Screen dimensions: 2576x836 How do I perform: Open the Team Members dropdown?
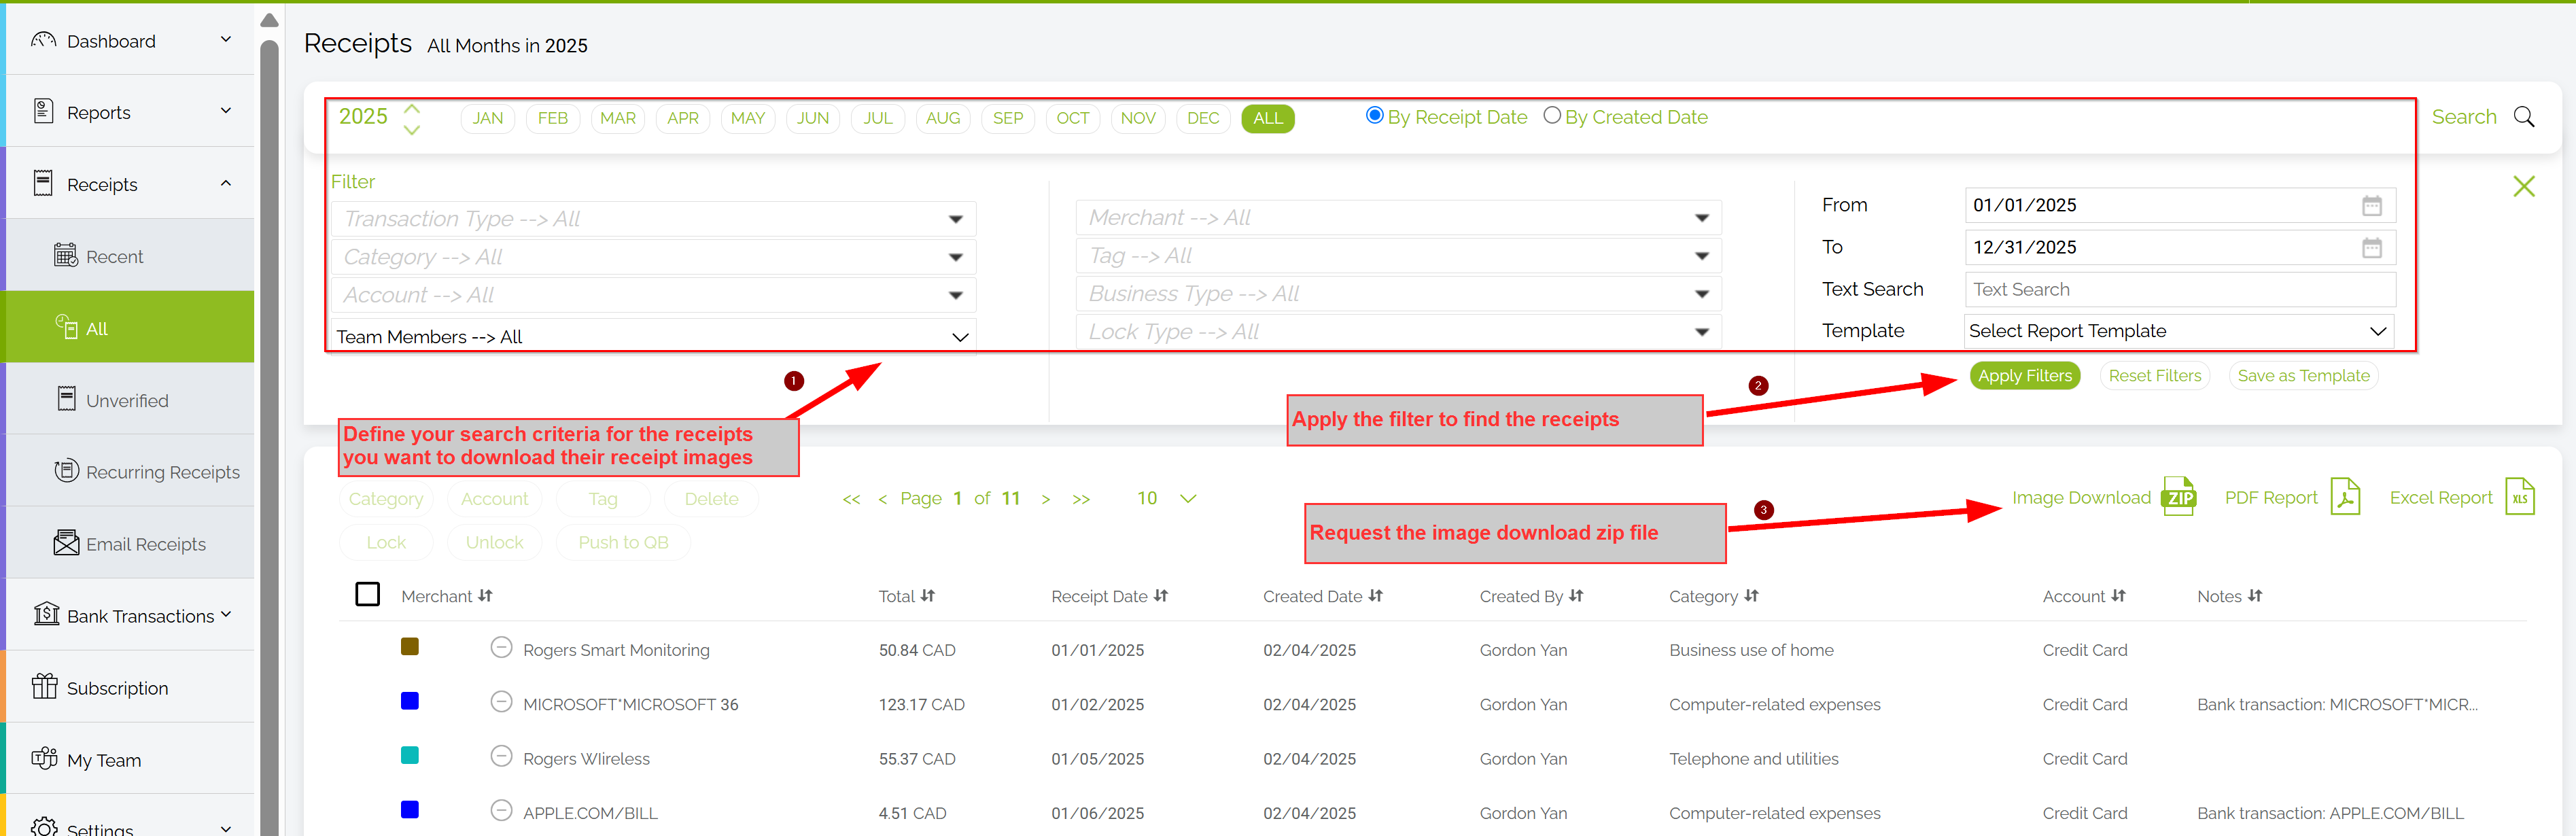coord(652,337)
